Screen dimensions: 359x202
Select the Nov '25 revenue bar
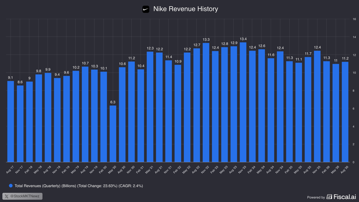[x=317, y=106]
